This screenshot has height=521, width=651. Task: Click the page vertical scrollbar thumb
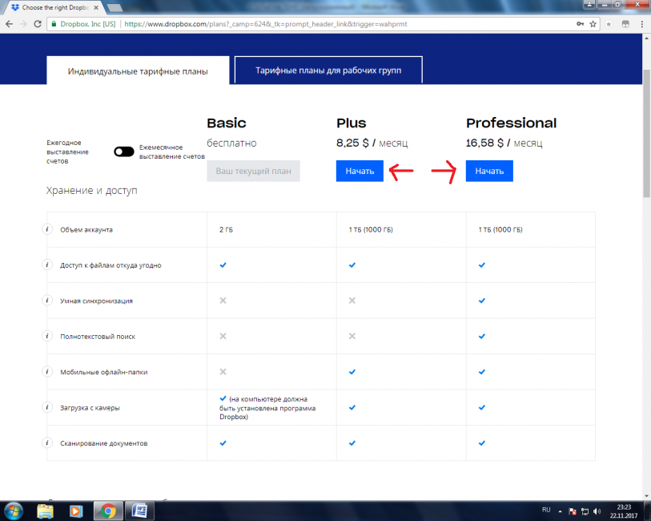tap(646, 133)
